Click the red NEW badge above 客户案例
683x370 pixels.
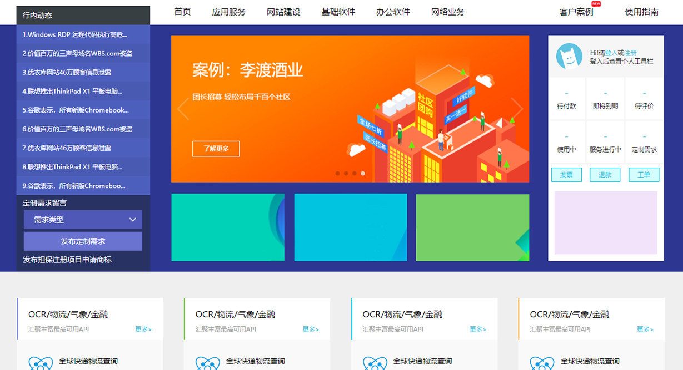point(596,4)
